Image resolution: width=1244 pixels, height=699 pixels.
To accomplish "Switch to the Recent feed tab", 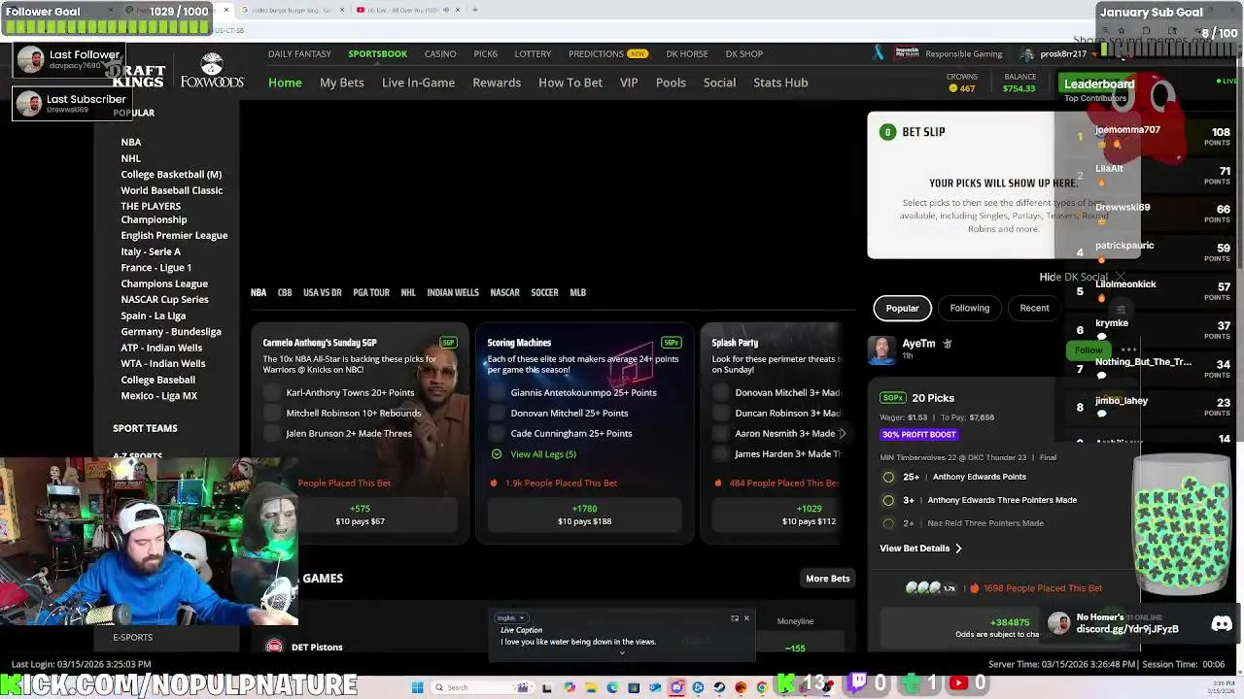I will click(1034, 308).
